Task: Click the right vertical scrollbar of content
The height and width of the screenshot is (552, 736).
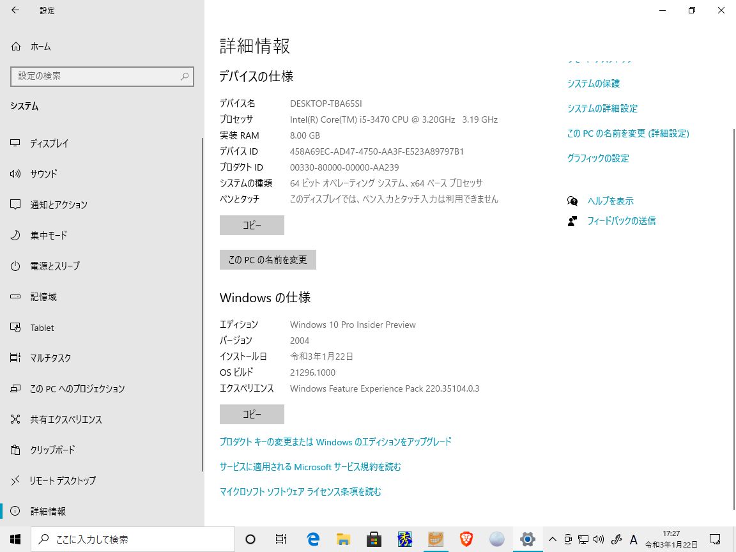Action: tap(734, 319)
